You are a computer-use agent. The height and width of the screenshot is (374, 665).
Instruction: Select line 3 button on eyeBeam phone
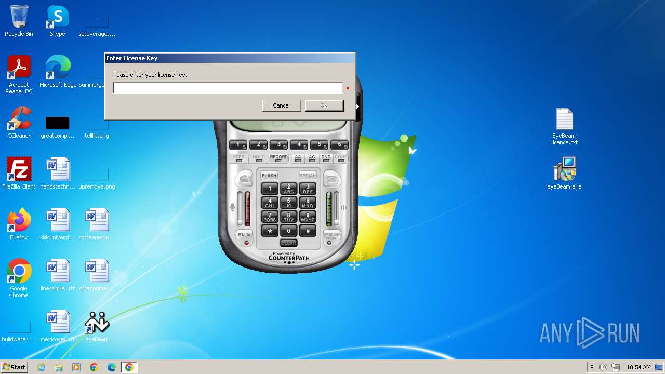[x=278, y=144]
